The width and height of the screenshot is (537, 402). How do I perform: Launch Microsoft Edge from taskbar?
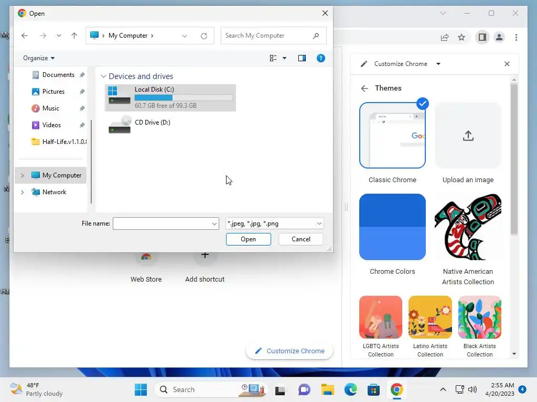[x=351, y=389]
